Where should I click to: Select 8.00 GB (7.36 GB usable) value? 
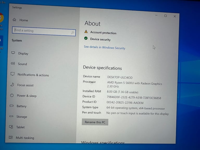(x=122, y=92)
